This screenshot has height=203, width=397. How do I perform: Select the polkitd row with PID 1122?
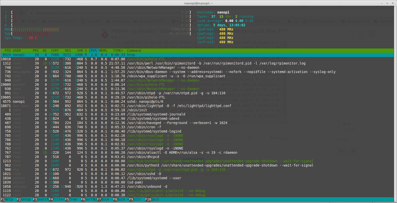(197, 195)
